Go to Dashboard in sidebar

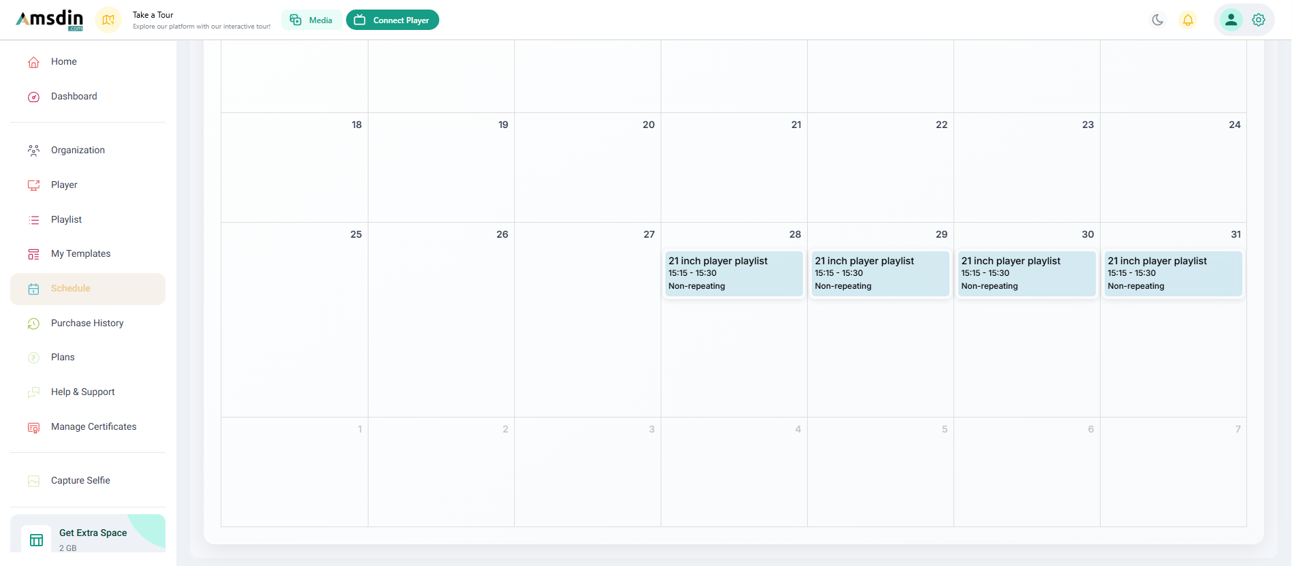point(74,96)
